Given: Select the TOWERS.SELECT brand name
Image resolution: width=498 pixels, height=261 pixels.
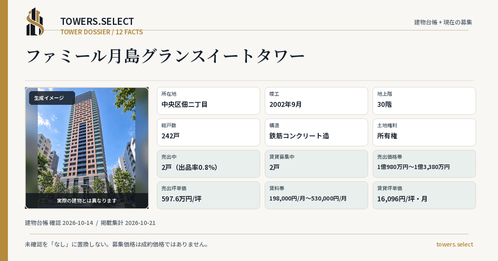Looking at the screenshot, I should (x=97, y=22).
